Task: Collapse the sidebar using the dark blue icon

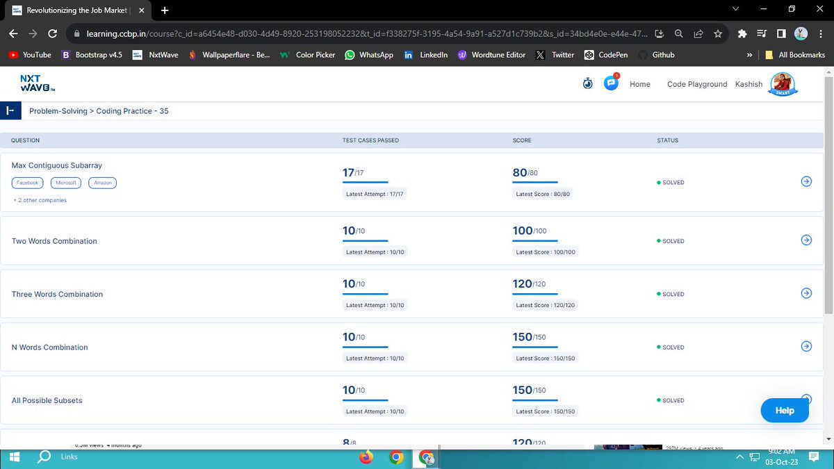Action: pyautogui.click(x=10, y=110)
